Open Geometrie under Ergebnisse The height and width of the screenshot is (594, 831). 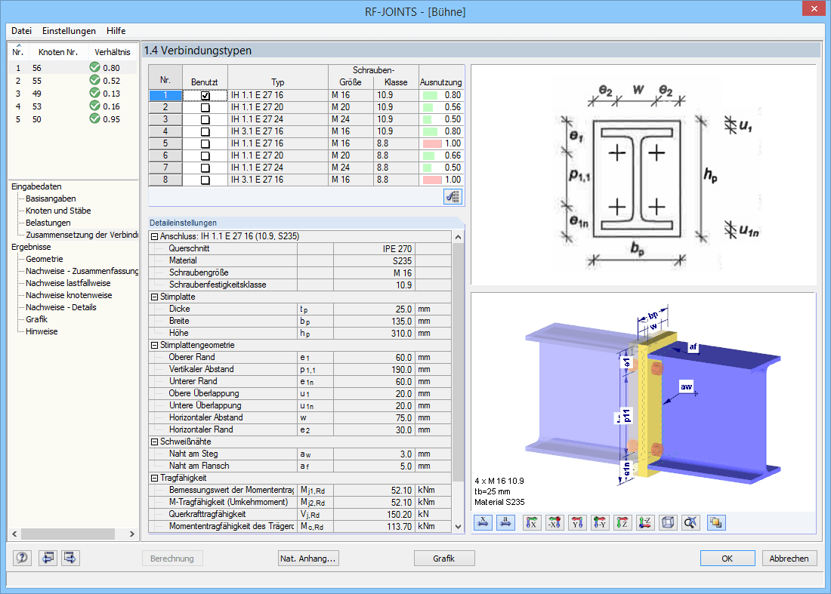(x=45, y=259)
